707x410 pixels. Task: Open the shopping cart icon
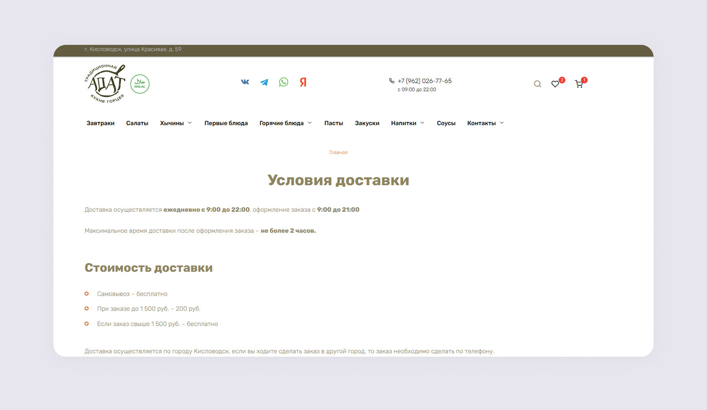[579, 84]
